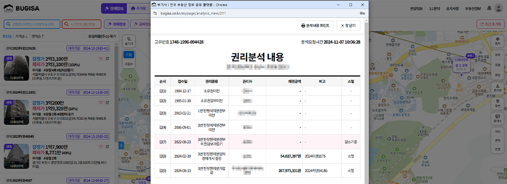Viewport: 507px width, 184px height.
Task: Close the analysis popup with 창 닫기
Action: 348,26
